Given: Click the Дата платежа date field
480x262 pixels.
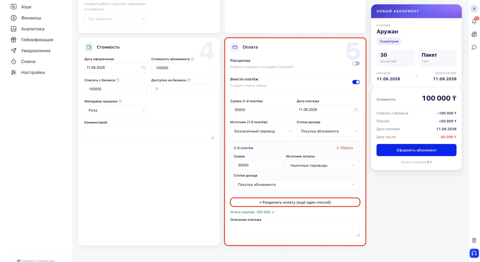Looking at the screenshot, I should point(328,110).
